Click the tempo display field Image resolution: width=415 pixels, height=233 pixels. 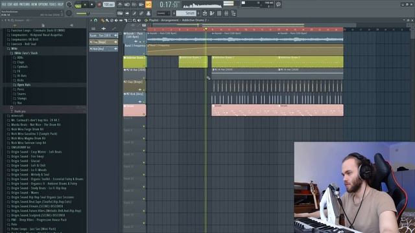[108, 5]
